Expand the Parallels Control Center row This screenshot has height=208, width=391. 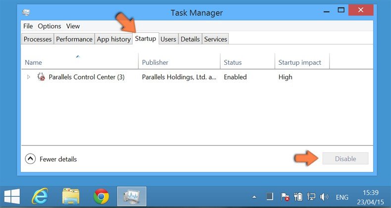click(x=28, y=77)
